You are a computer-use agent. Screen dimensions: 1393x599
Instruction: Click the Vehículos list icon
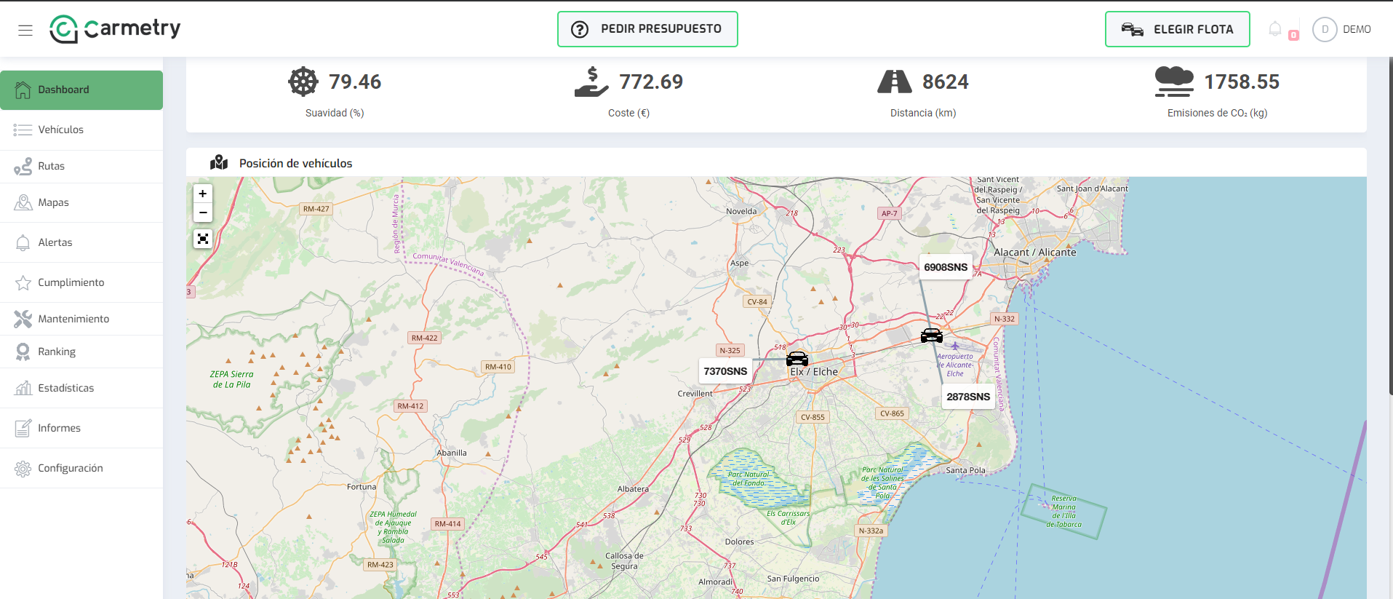[23, 130]
